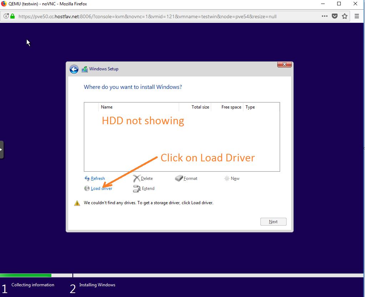This screenshot has height=297, width=365.
Task: Click the yellow warning triangle icon
Action: pyautogui.click(x=77, y=203)
